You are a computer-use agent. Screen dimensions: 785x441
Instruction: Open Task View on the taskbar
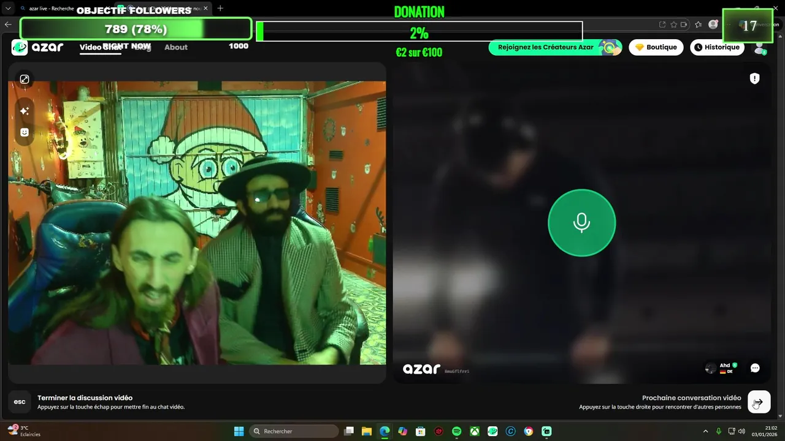coord(349,431)
